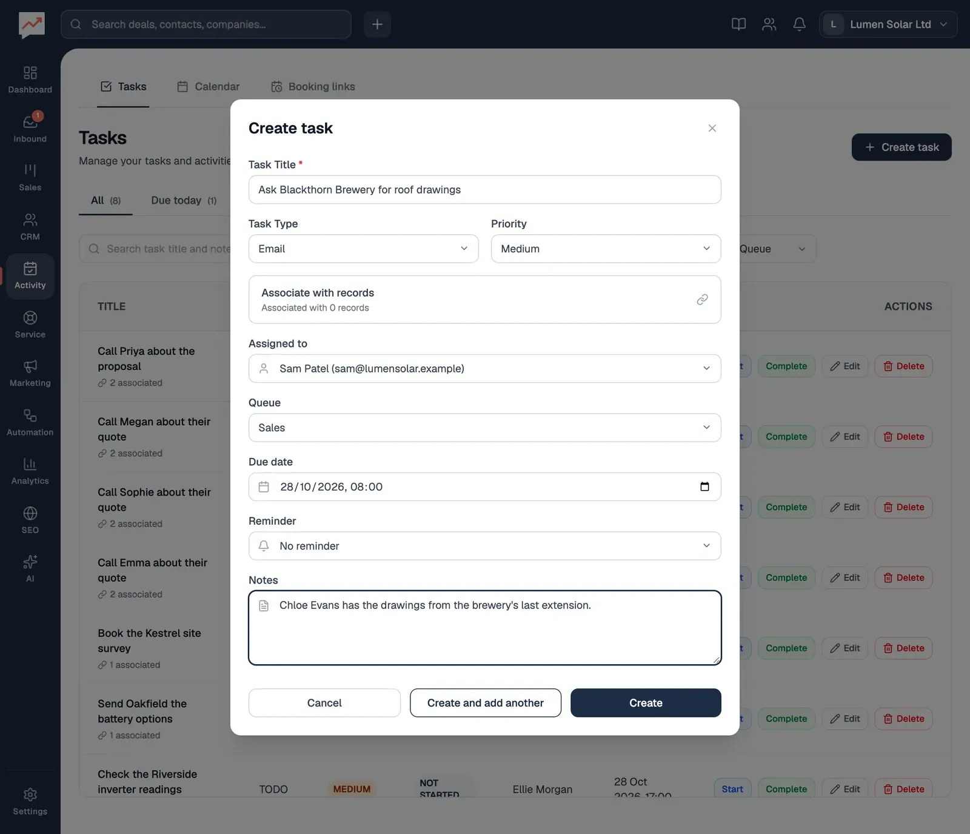Viewport: 970px width, 834px height.
Task: Expand the Reminder dropdown
Action: 484,546
